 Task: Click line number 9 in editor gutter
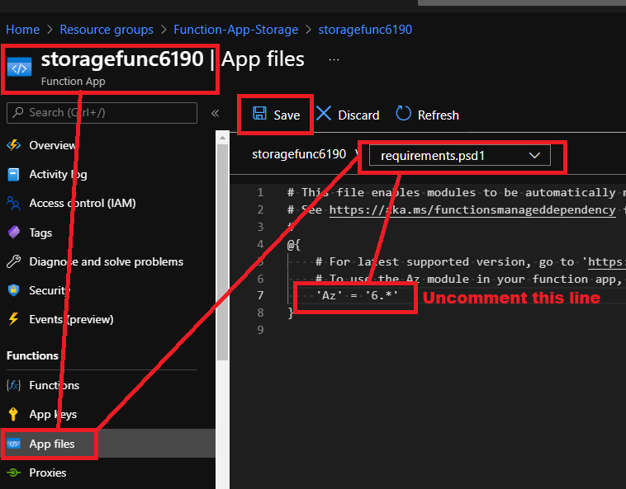[x=260, y=330]
